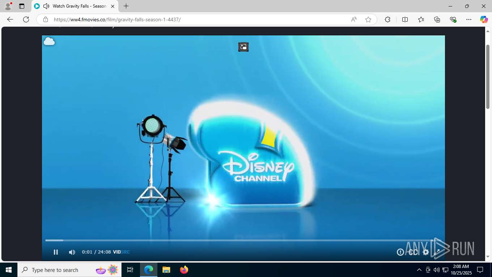Open Copilot sidebar
This screenshot has width=492, height=277.
click(484, 19)
